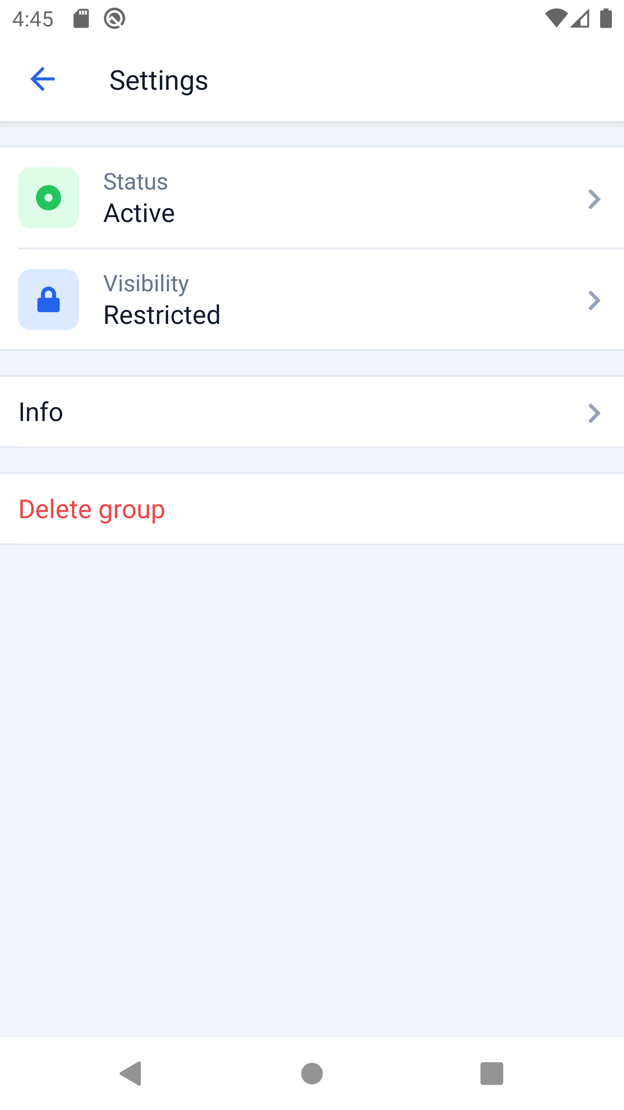624x1110 pixels.
Task: Tap the clock showing 4:45
Action: [33, 20]
